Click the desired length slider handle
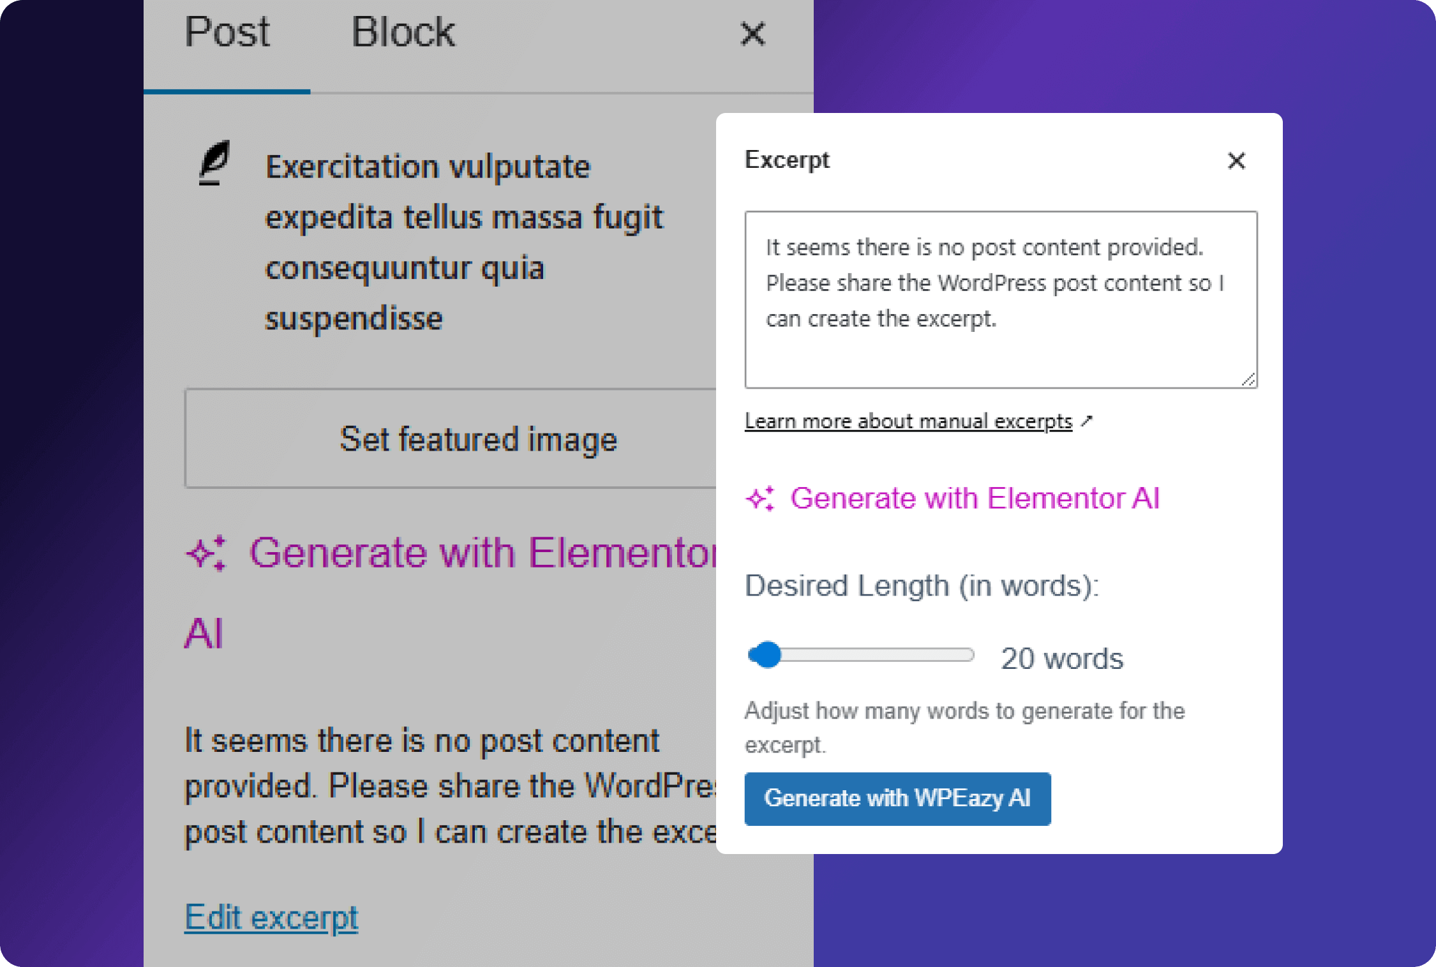This screenshot has width=1436, height=967. coord(767,655)
